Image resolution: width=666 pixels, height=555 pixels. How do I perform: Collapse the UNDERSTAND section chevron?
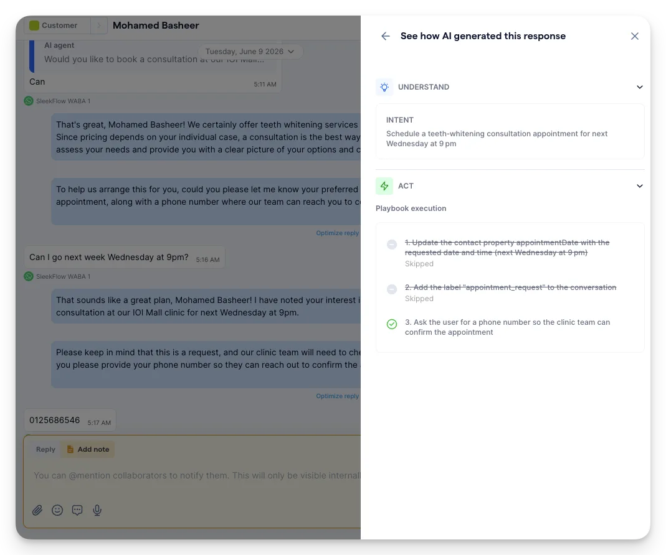640,87
